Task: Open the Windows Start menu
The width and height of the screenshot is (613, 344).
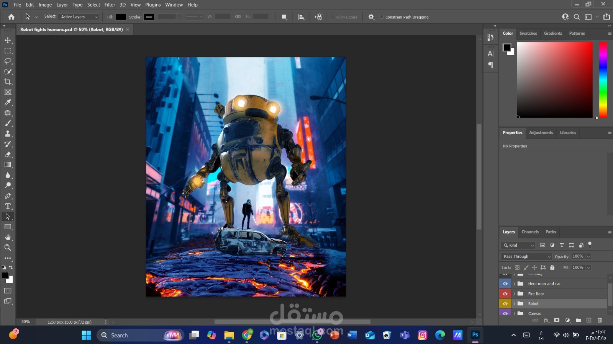Action: pyautogui.click(x=87, y=335)
